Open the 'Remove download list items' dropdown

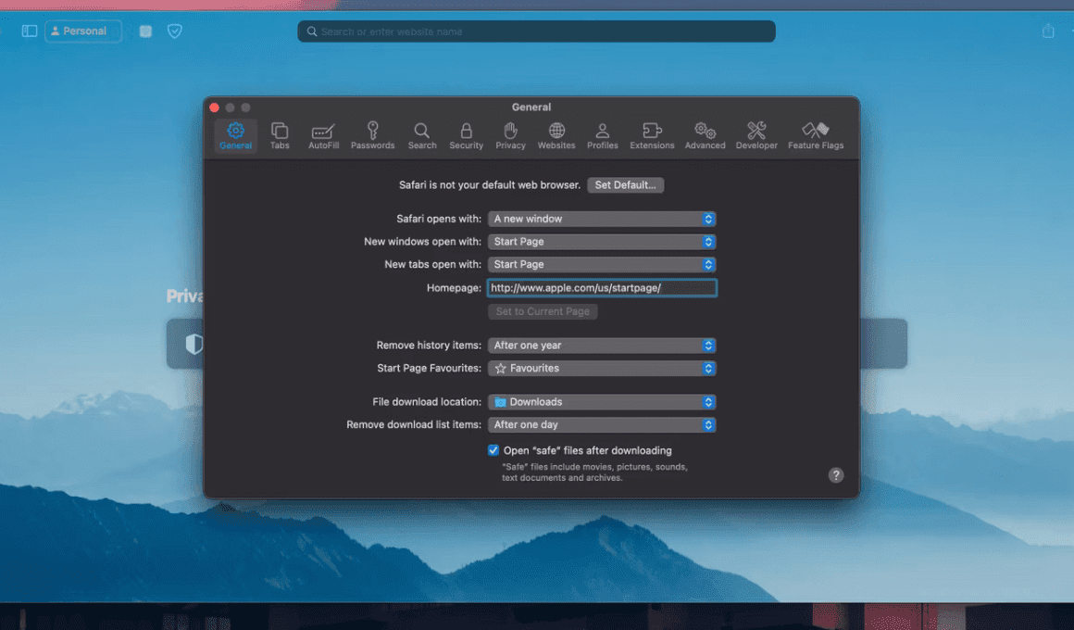click(602, 424)
